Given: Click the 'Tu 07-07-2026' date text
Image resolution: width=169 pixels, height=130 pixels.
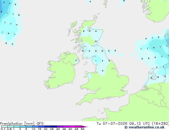Looking at the screenshot, I should click(112, 124).
